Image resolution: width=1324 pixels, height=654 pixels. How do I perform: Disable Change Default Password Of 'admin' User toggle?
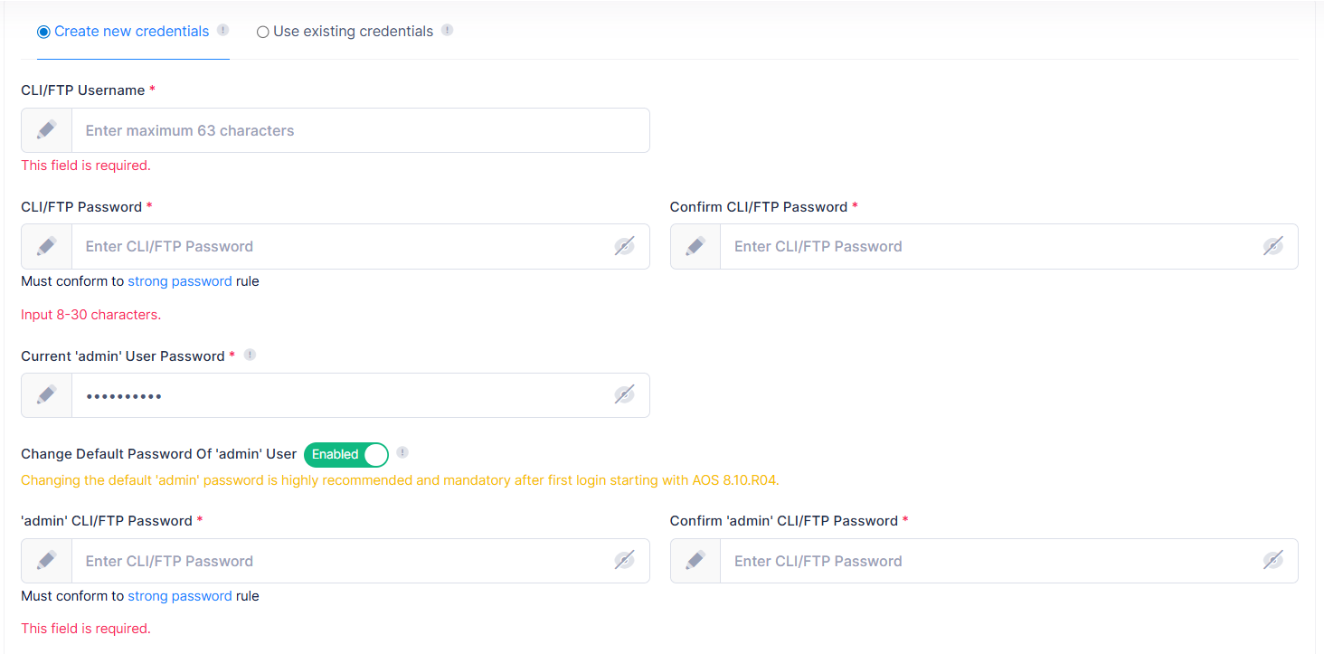pyautogui.click(x=346, y=454)
